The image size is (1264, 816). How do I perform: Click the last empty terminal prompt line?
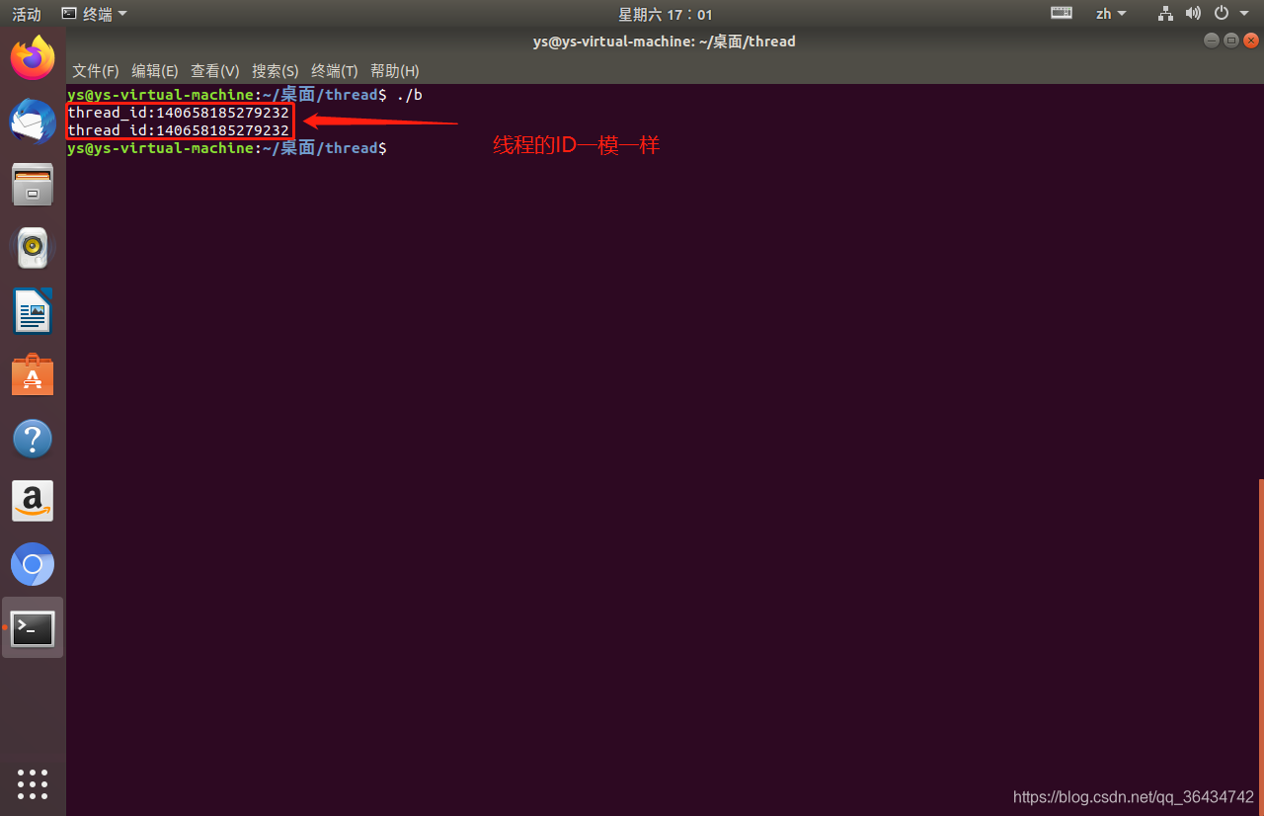227,148
